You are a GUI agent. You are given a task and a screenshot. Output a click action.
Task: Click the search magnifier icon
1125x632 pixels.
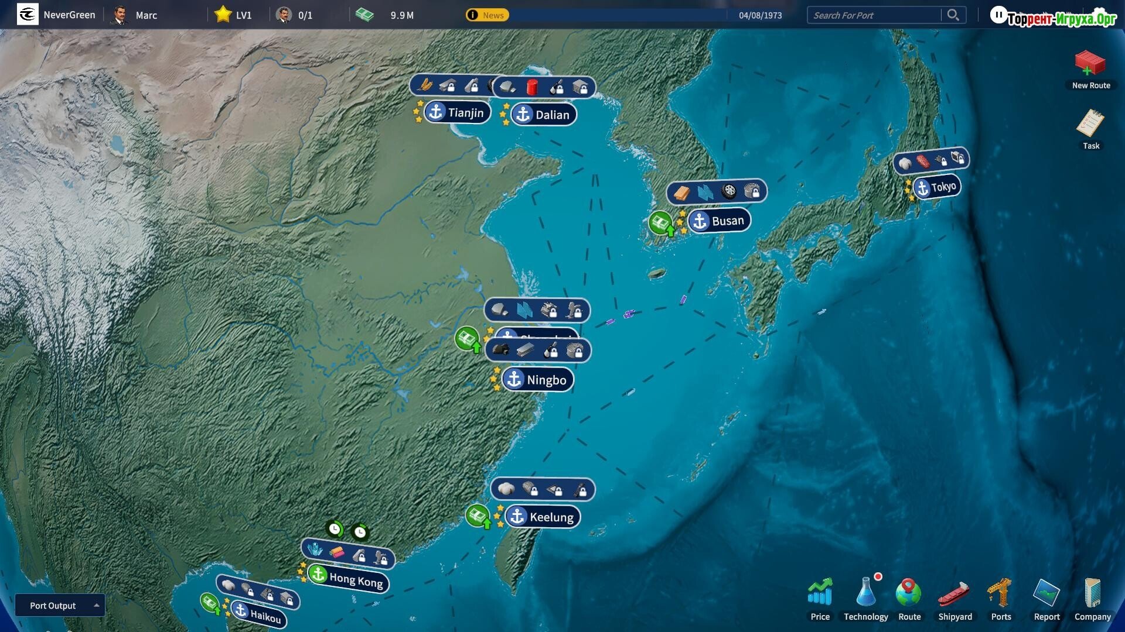tap(953, 15)
